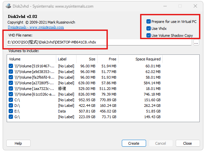Click the 223.09 GB size value
Screen dimensions: 204x152
pos(87,117)
